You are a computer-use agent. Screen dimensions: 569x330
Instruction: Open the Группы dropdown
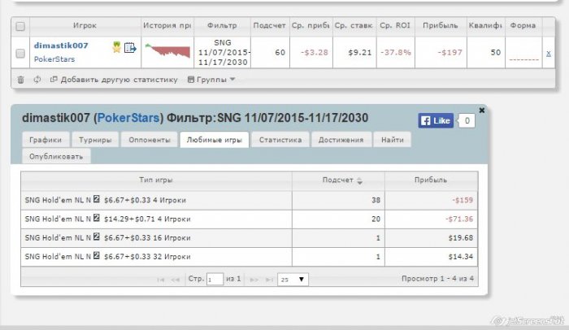click(x=211, y=80)
